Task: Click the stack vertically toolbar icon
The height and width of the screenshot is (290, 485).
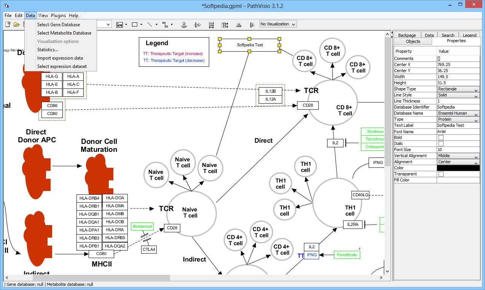Action: click(x=239, y=25)
